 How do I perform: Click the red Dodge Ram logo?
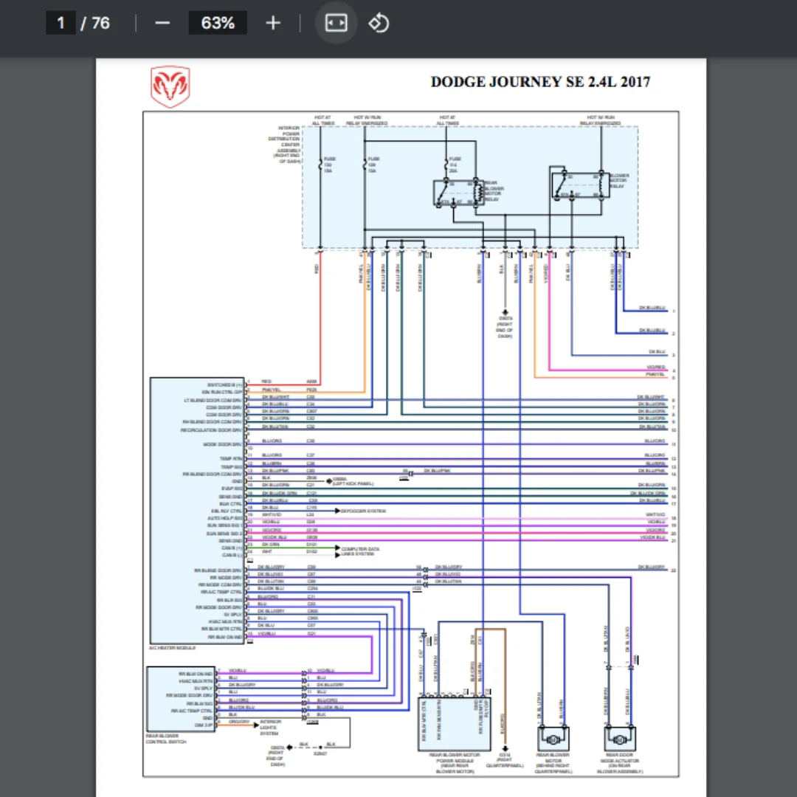[x=170, y=86]
